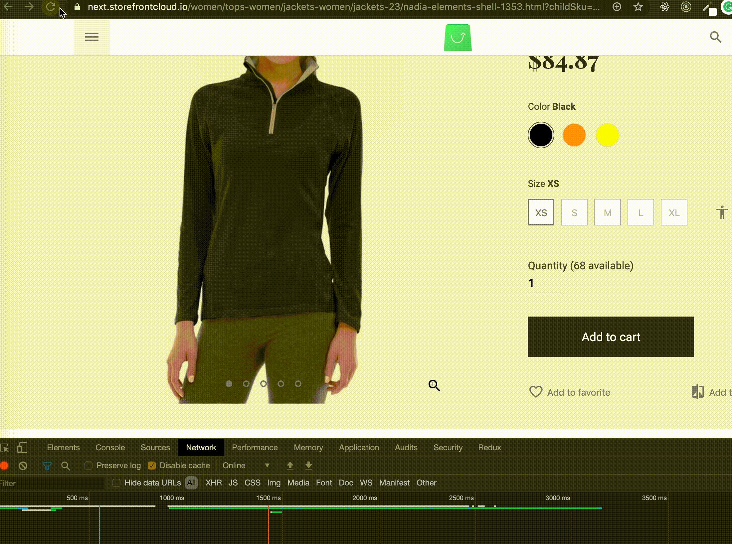Choose the black color swatch
732x544 pixels.
pos(541,135)
